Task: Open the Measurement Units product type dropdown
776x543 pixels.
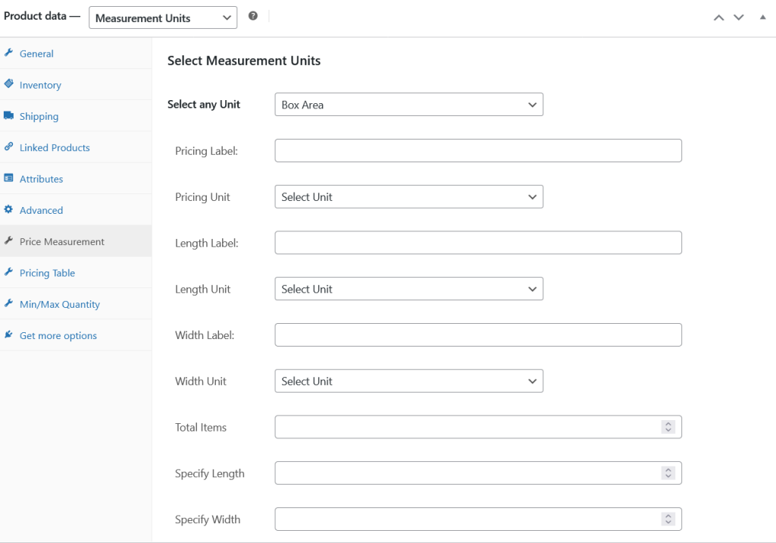Action: click(x=163, y=17)
